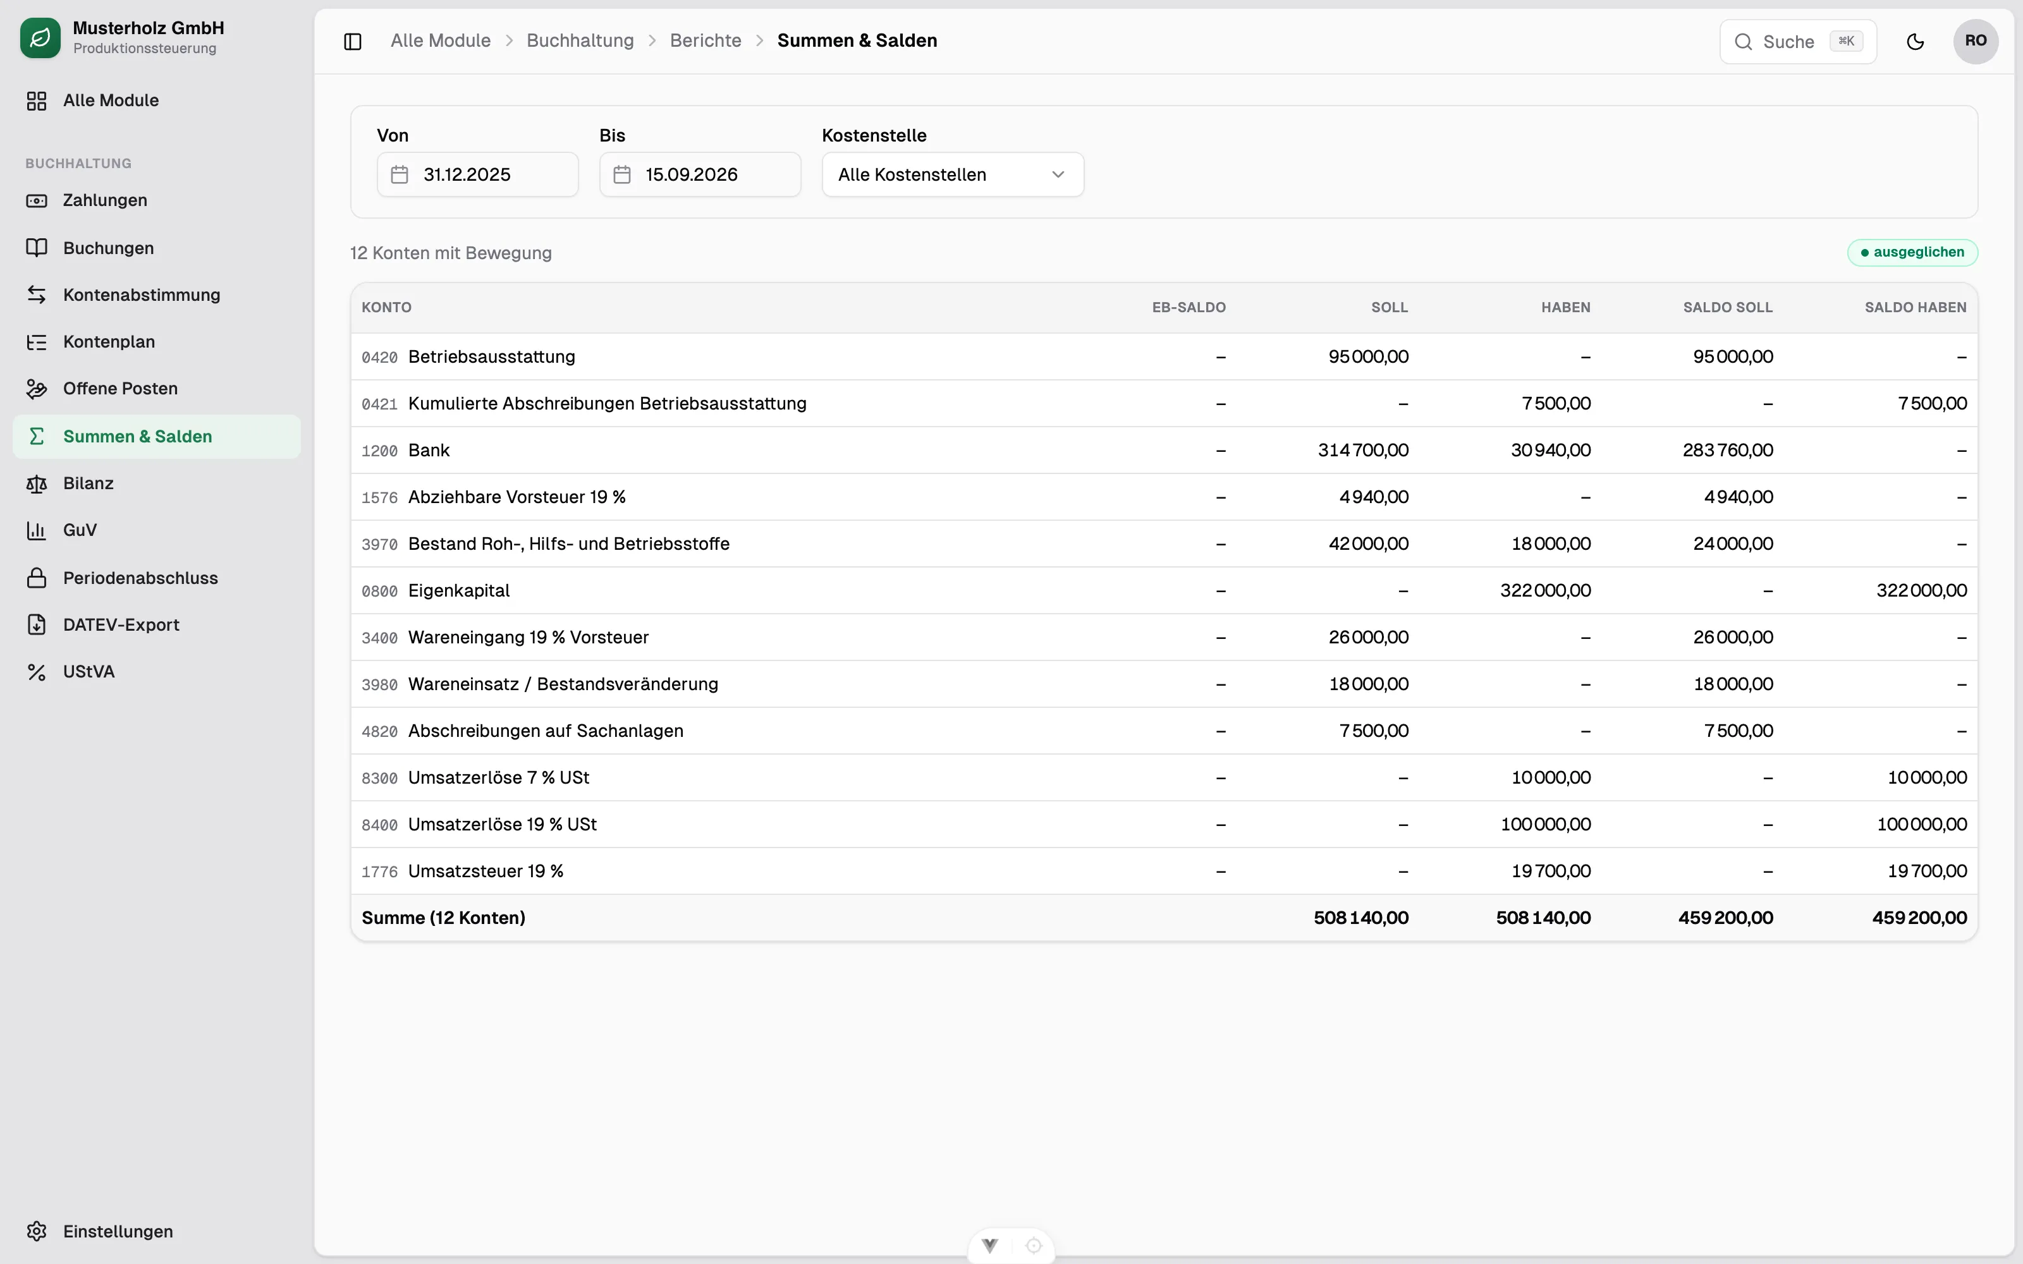Image resolution: width=2023 pixels, height=1264 pixels.
Task: Open the Von date picker field
Action: pyautogui.click(x=477, y=174)
